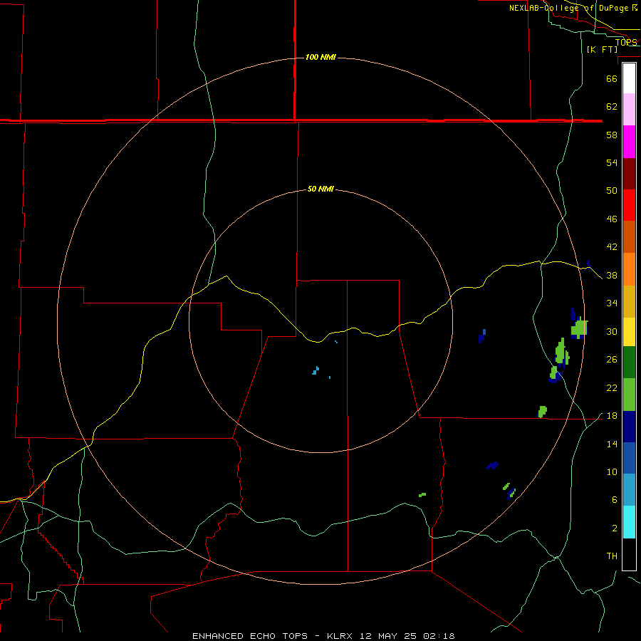Click the legend value "18"
Screen dimensions: 641x641
point(612,416)
